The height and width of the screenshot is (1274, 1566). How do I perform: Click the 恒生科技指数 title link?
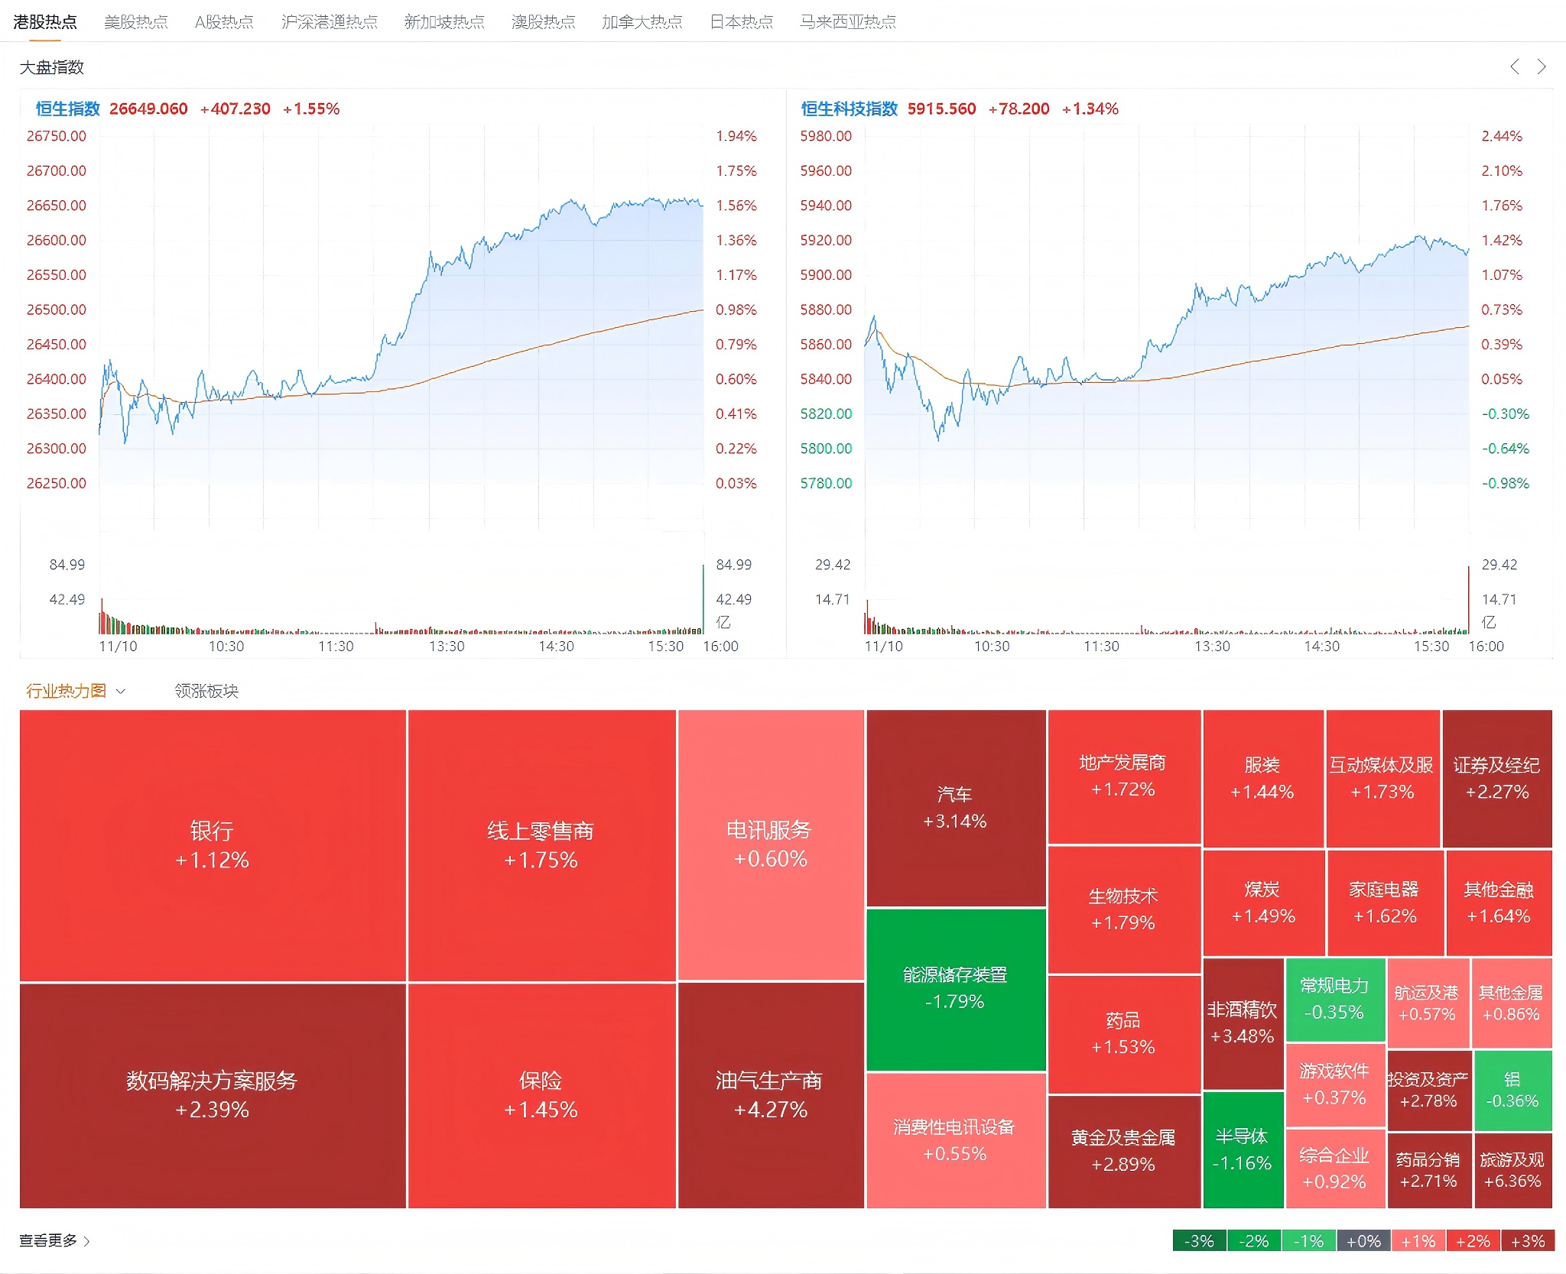point(849,109)
